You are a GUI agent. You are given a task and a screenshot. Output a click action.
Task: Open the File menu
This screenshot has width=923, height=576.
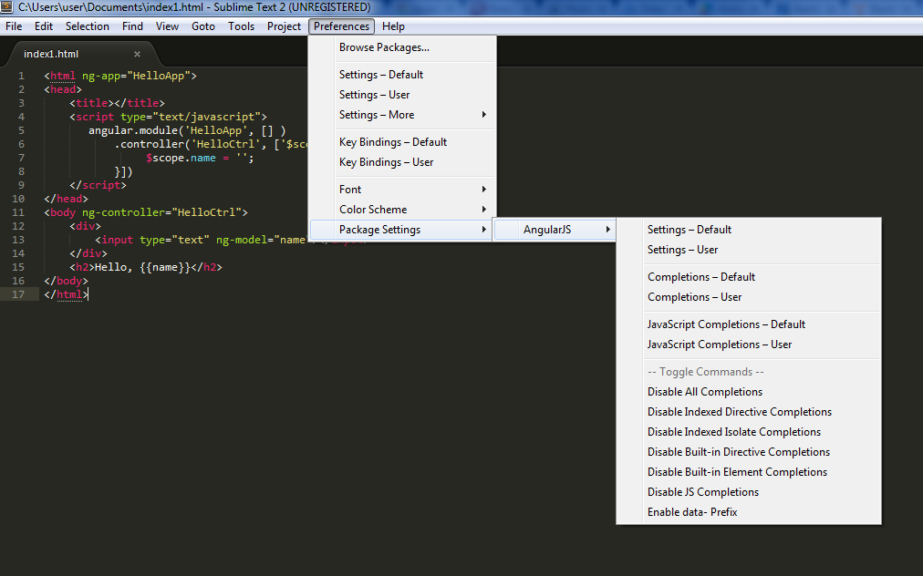tap(14, 26)
